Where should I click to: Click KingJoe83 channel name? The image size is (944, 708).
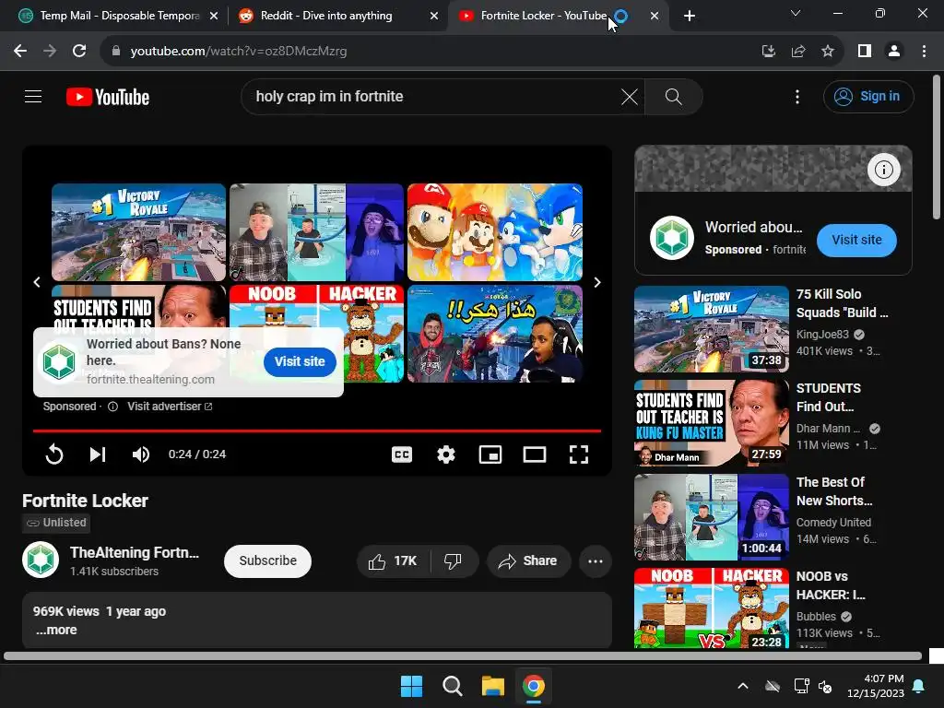click(x=822, y=334)
